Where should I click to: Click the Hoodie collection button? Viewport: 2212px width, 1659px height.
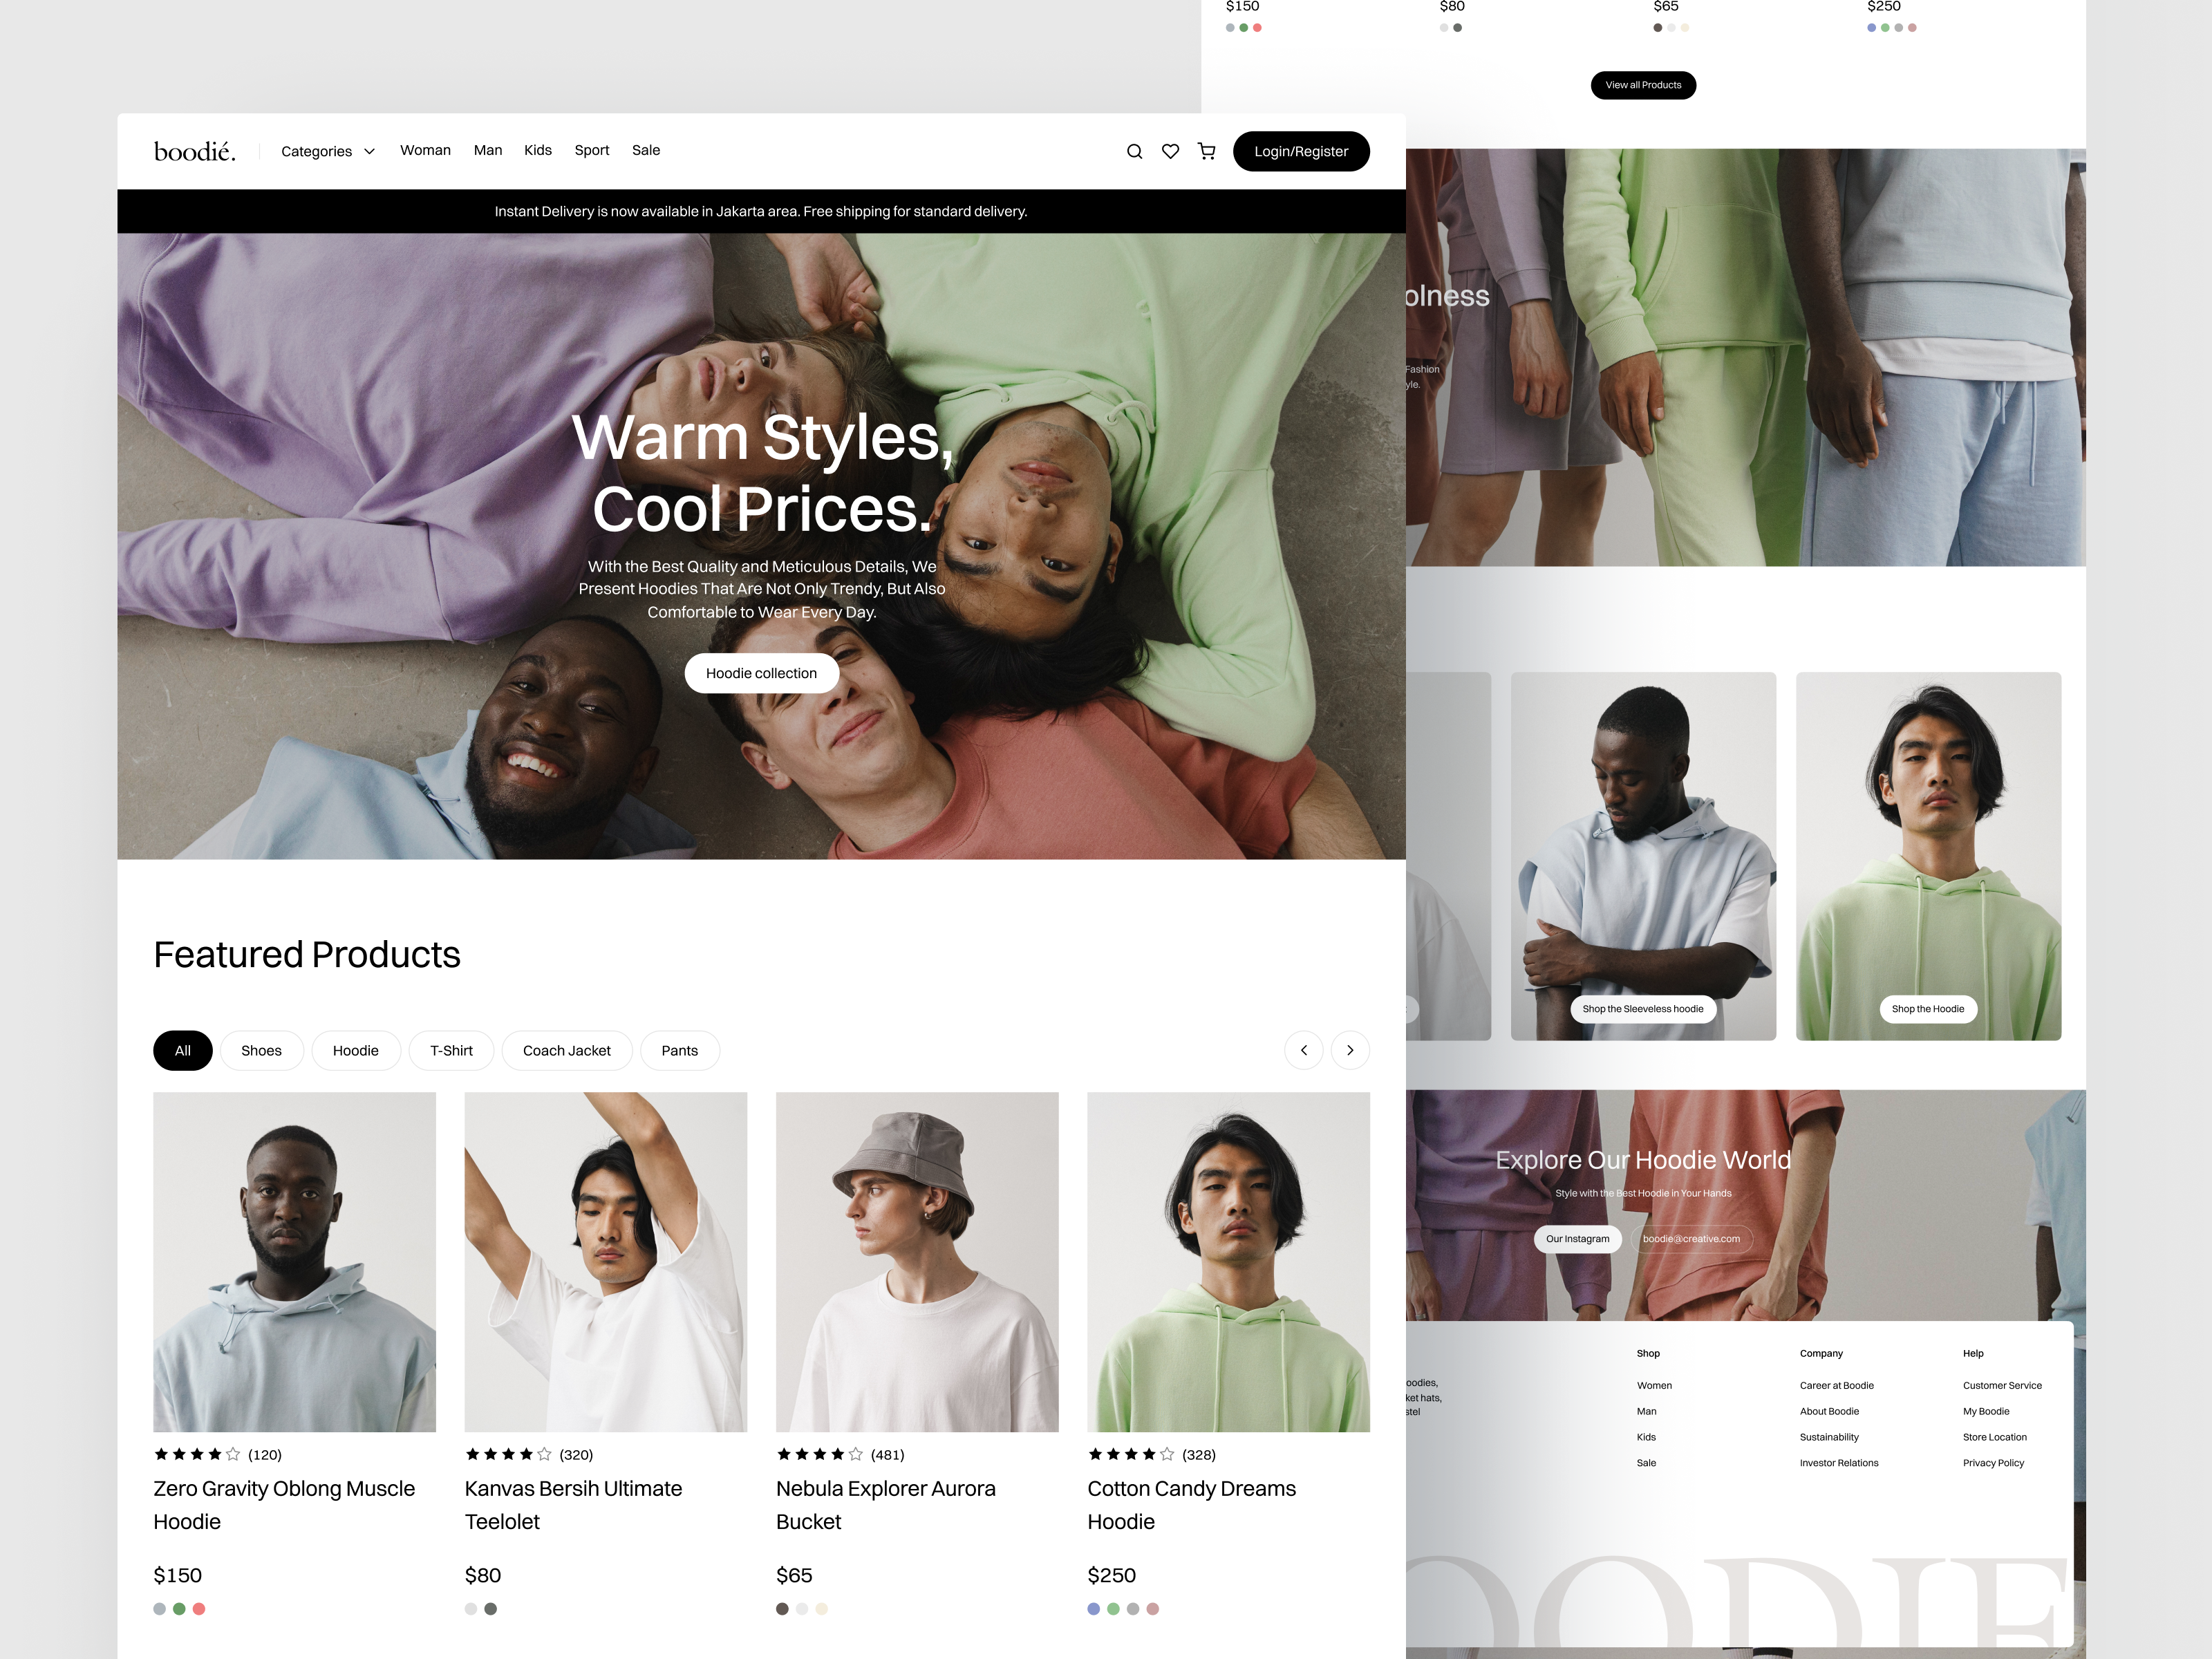pyautogui.click(x=761, y=673)
